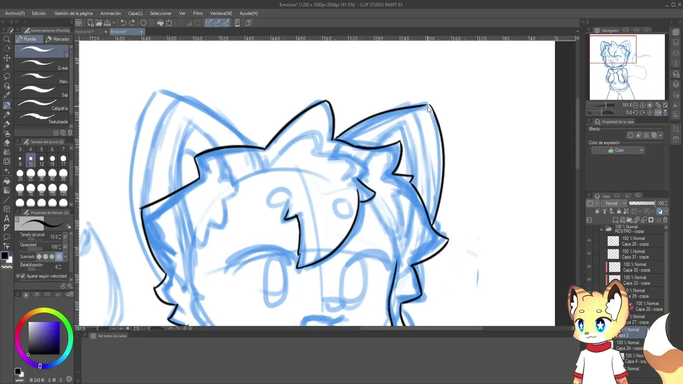
Task: Click the layer opacity slider
Action: (642, 203)
